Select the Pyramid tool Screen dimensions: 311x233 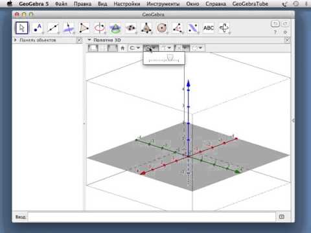tap(146, 28)
